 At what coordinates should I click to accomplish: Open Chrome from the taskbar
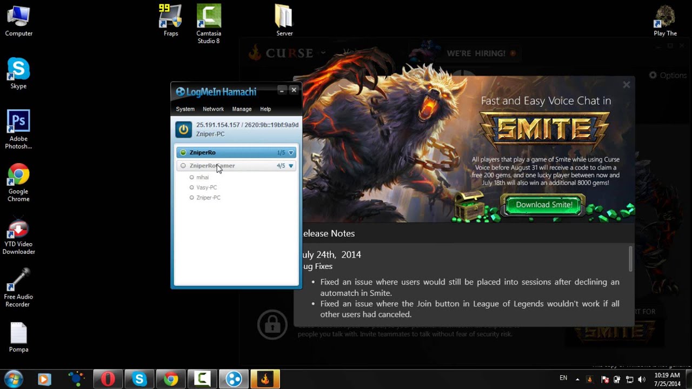click(x=171, y=379)
